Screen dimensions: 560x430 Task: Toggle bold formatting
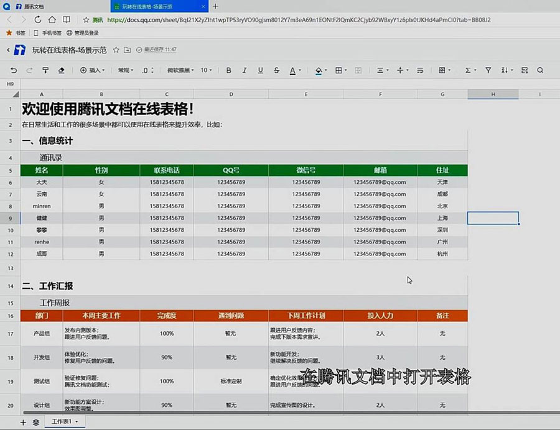click(228, 70)
